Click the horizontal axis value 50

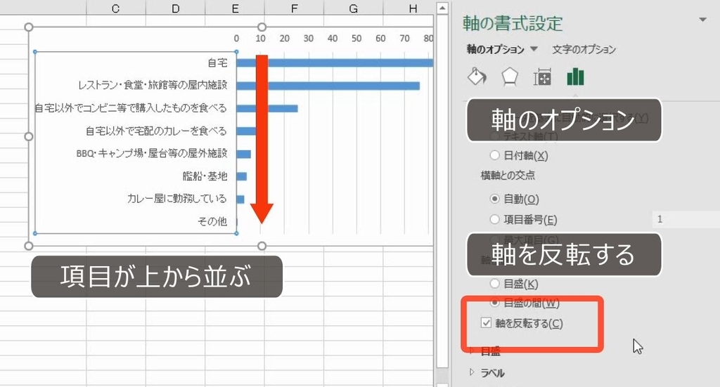pos(356,39)
